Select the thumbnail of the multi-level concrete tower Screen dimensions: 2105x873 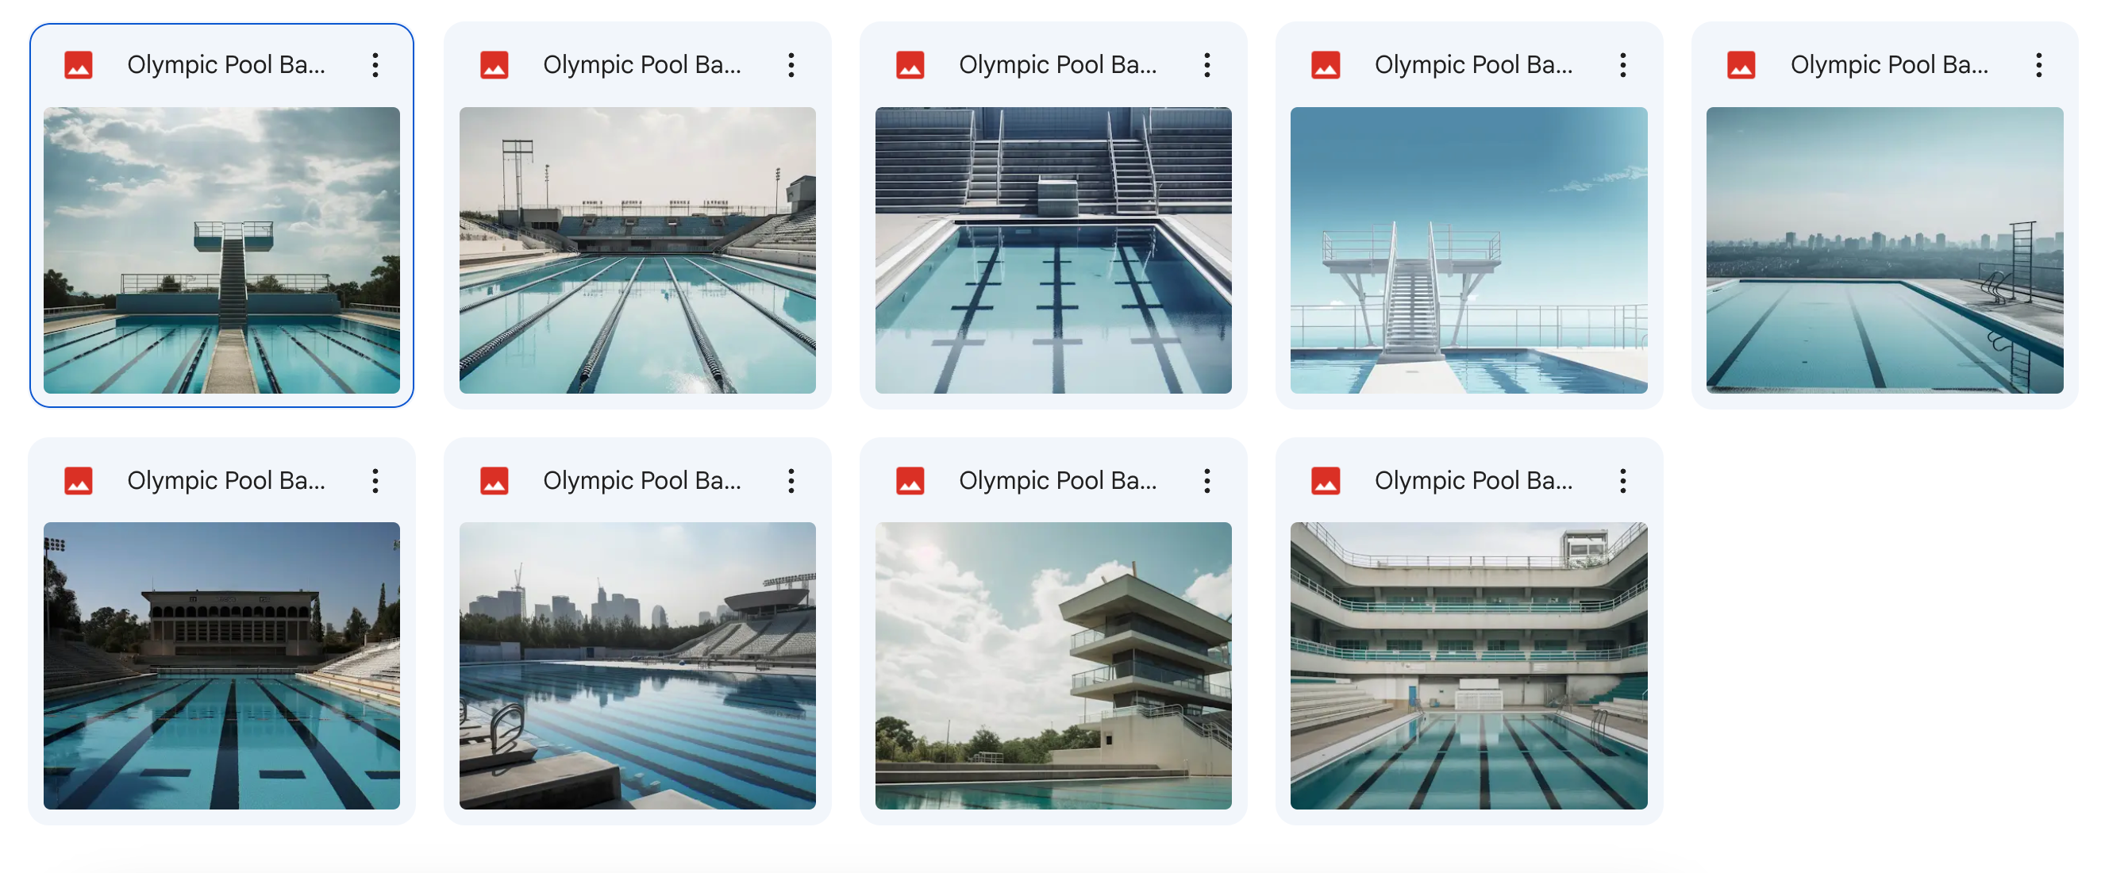1053,665
